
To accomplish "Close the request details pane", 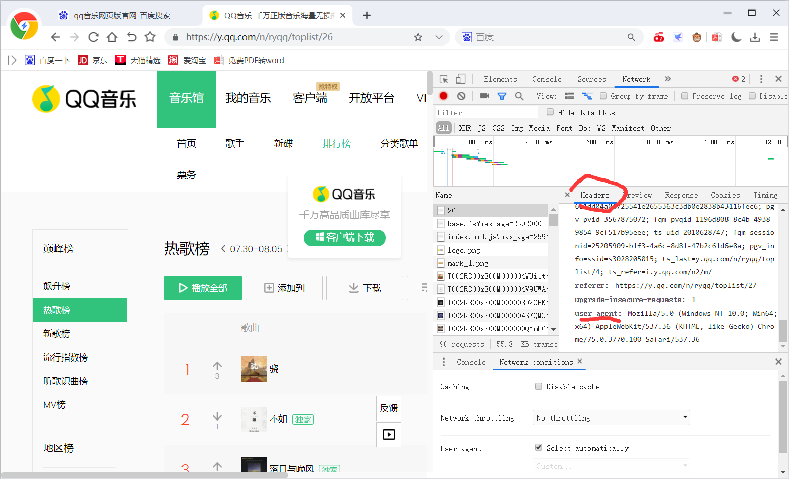I will click(x=567, y=195).
